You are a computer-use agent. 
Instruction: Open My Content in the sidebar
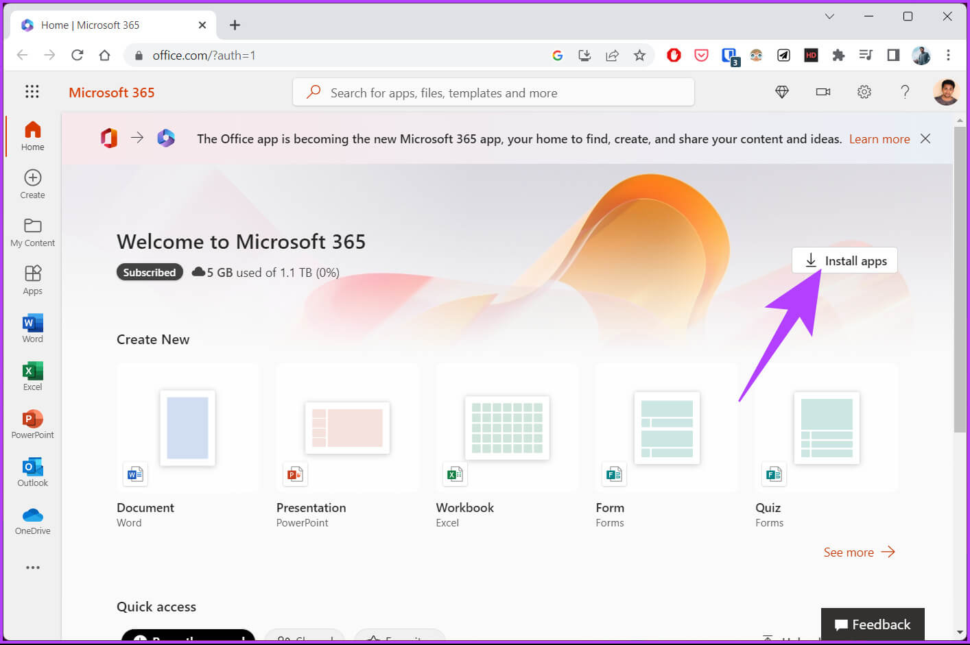click(32, 232)
